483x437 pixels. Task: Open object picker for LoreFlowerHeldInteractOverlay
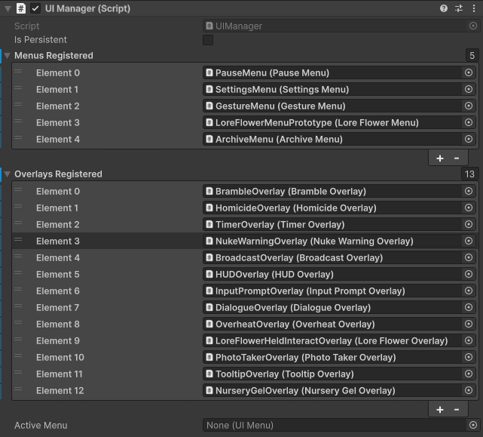pos(469,340)
